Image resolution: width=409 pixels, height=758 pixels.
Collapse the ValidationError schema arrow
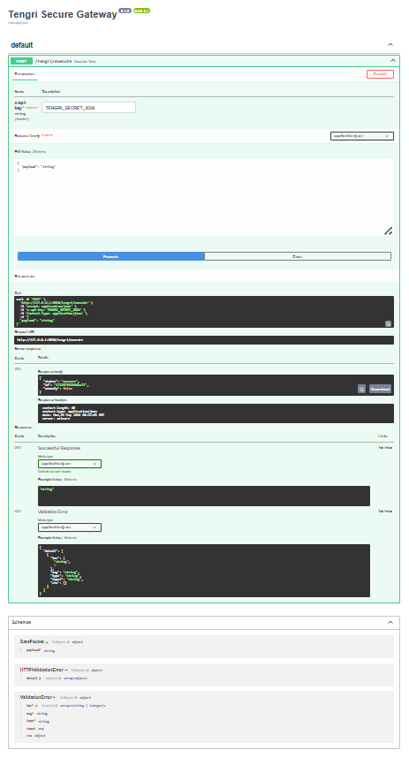click(54, 698)
